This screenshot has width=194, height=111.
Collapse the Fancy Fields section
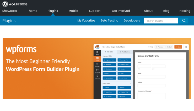(131, 84)
